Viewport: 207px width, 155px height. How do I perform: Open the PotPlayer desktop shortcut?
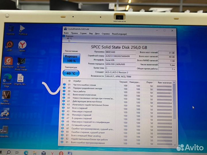23,30
